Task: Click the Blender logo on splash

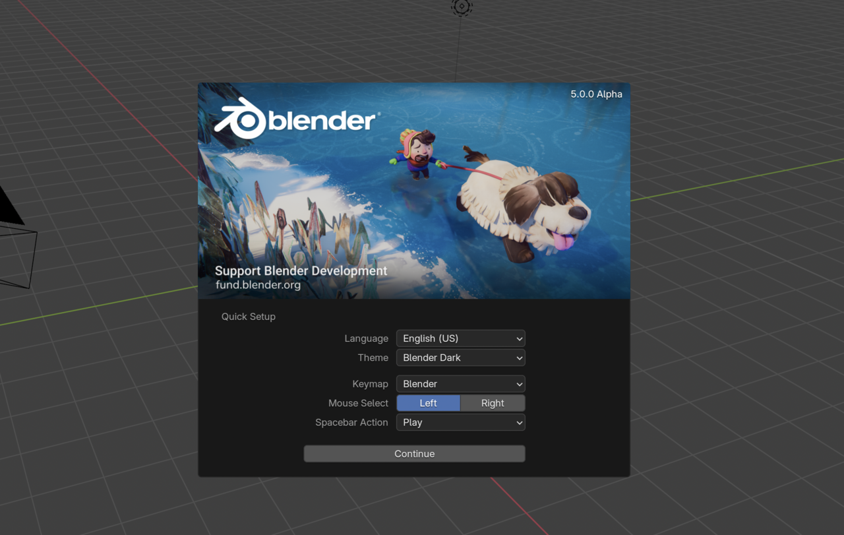Action: tap(297, 118)
